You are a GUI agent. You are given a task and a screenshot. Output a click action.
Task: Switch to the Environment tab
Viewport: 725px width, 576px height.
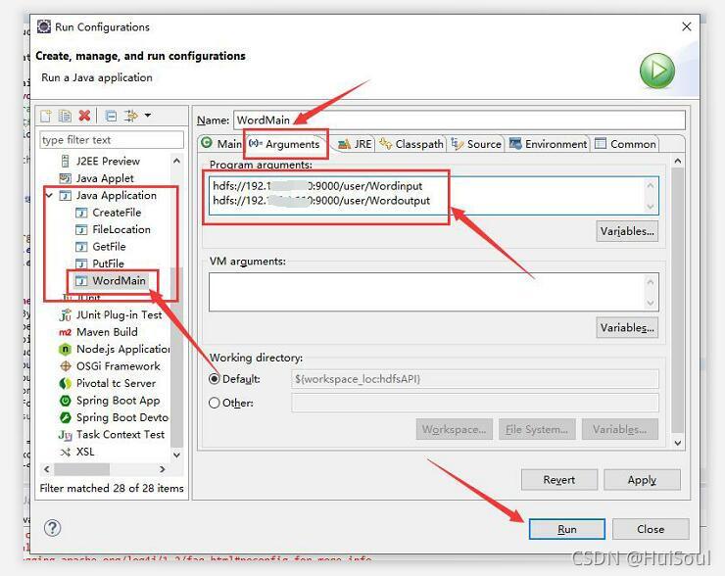point(548,144)
